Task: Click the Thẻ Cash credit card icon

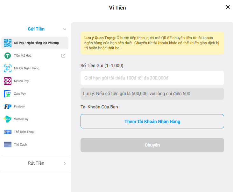Action: pos(8,145)
